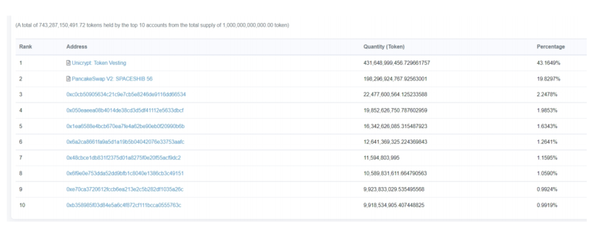Open address starting with 0x6a2ca8661fa9
Viewport: 604px width, 242px height.
coord(125,142)
